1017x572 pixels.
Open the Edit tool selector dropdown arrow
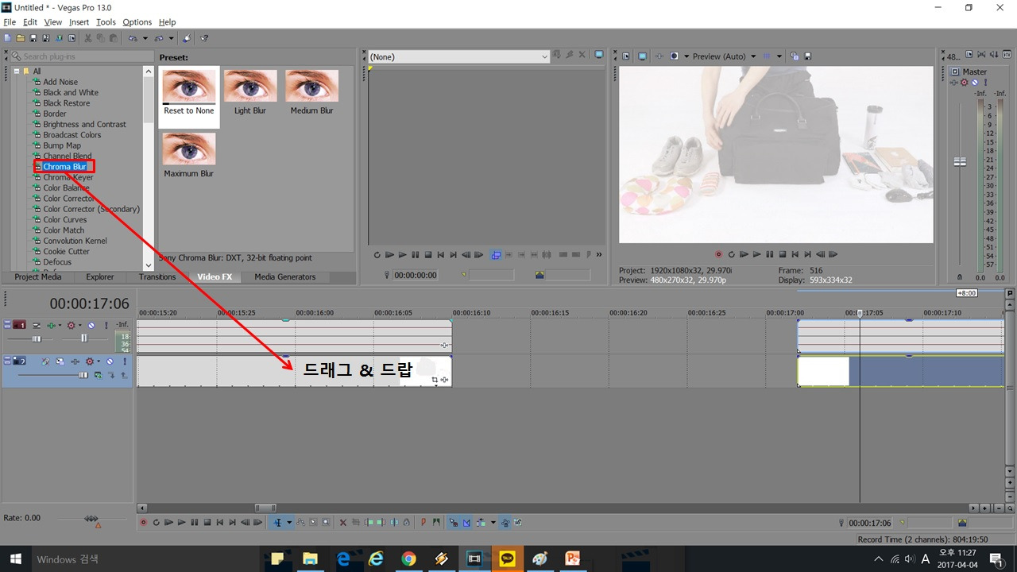pyautogui.click(x=289, y=522)
